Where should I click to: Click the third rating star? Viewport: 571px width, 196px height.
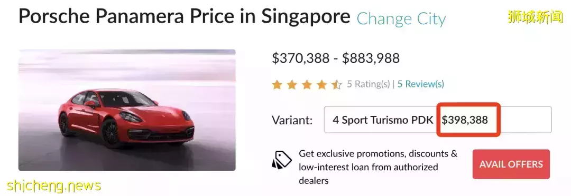(x=307, y=85)
